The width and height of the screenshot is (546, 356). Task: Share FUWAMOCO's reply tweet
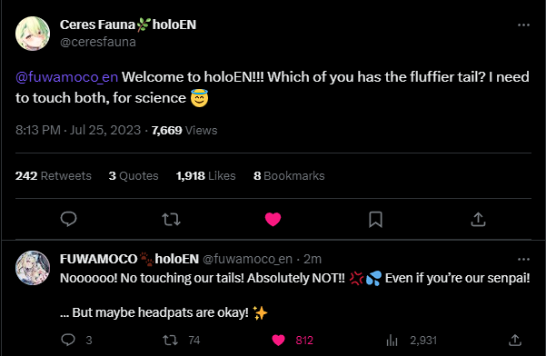(515, 340)
